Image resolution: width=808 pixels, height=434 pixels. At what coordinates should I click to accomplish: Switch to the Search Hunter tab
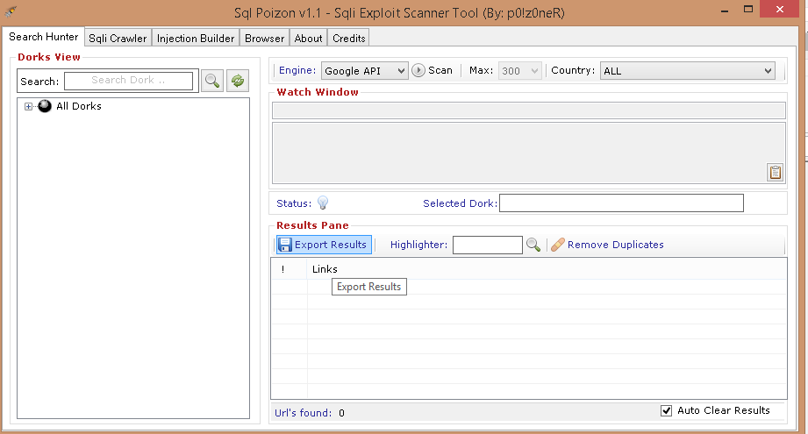click(44, 37)
